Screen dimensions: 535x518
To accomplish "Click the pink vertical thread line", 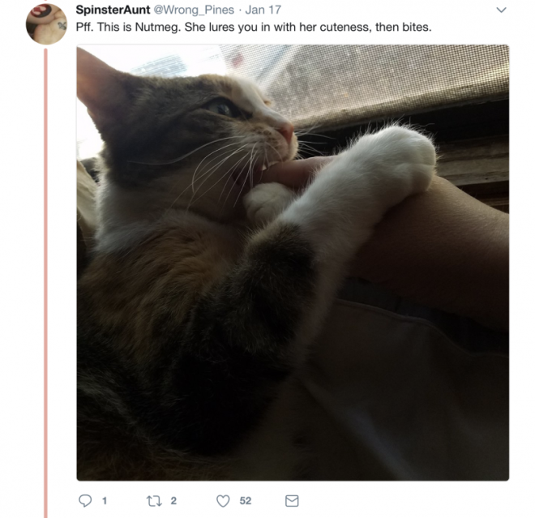I will coord(45,283).
